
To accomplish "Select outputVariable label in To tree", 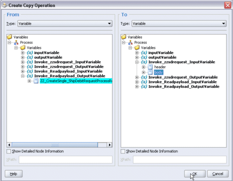I will [162, 57].
